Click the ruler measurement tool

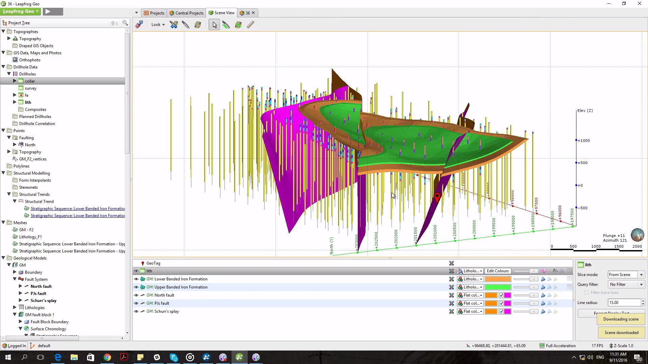[x=250, y=25]
